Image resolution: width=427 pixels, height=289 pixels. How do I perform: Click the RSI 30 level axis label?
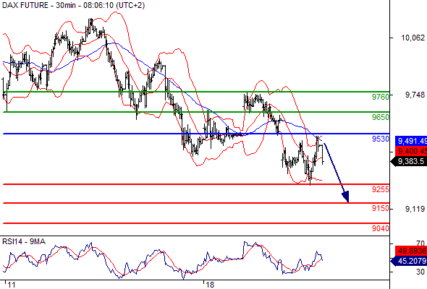coord(420,272)
